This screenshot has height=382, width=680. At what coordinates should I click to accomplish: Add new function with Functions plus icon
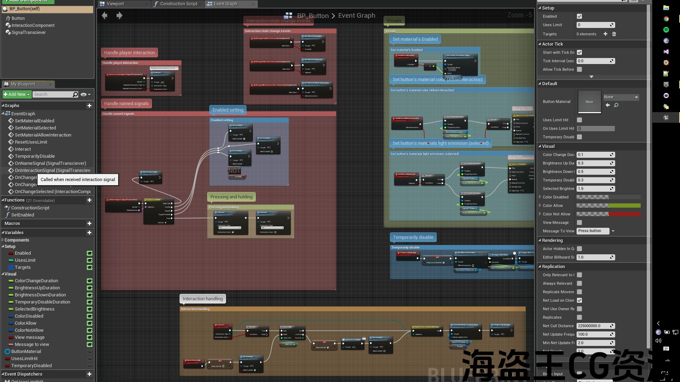coord(89,200)
